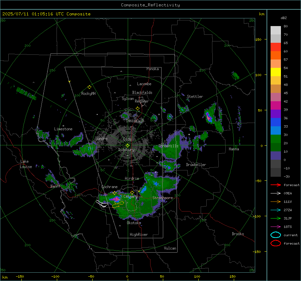Click the Vulcan label
Screen dimensions: 301x281
(170, 248)
